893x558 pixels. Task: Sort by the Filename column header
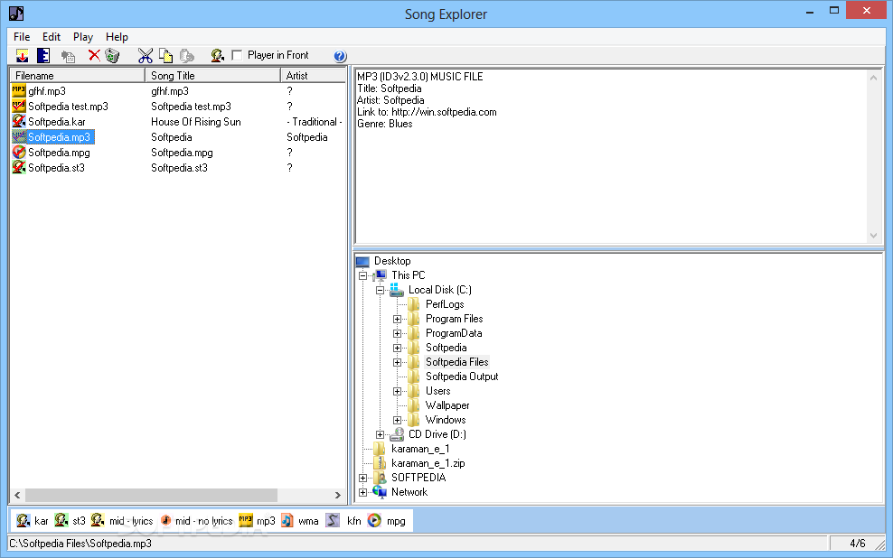[x=78, y=76]
